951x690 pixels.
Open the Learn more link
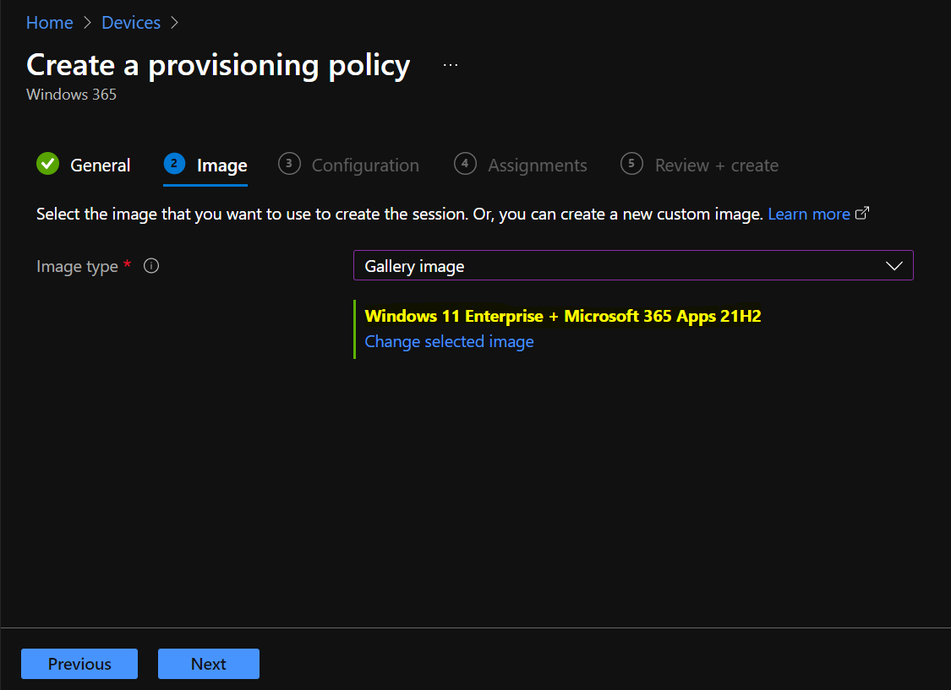809,214
